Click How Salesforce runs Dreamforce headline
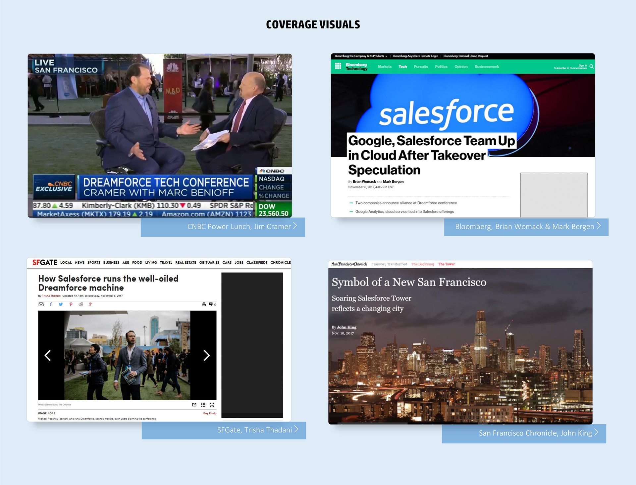Image resolution: width=636 pixels, height=485 pixels. coord(108,283)
